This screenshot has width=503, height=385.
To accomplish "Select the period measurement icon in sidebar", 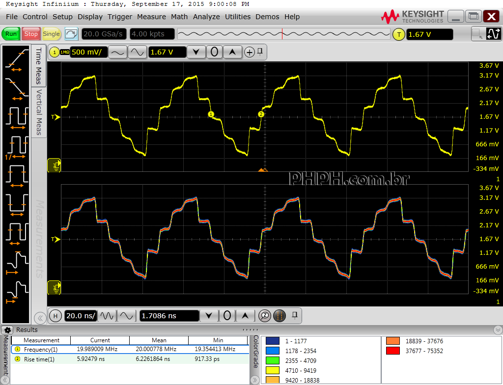I will (x=16, y=118).
